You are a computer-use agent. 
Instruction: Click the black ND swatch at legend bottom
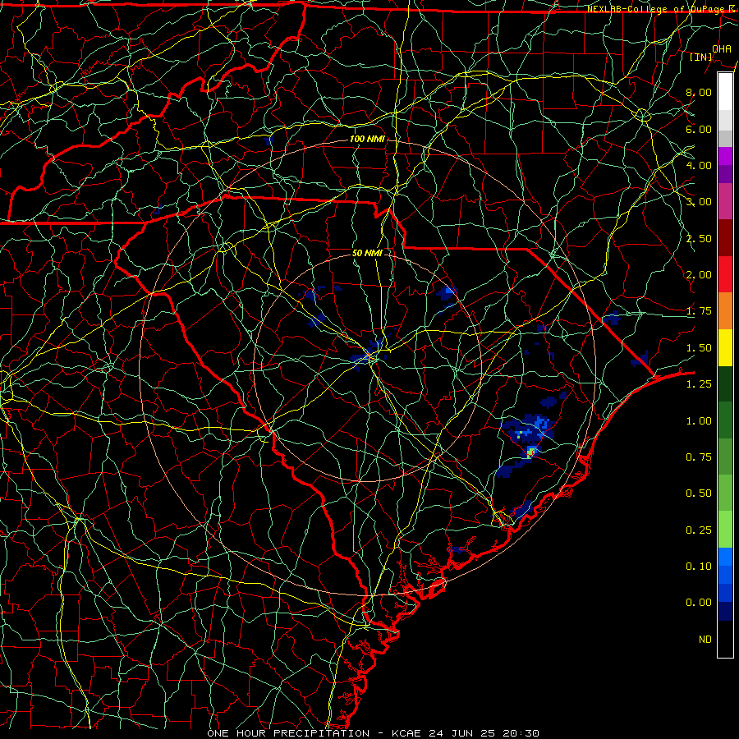(725, 639)
